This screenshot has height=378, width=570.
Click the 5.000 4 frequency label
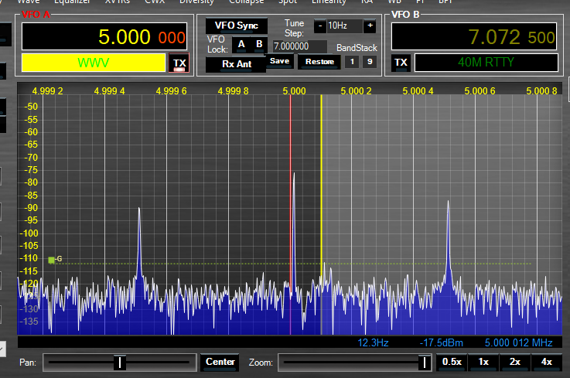(418, 91)
